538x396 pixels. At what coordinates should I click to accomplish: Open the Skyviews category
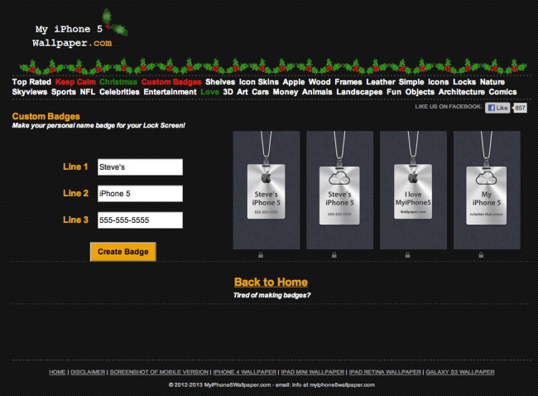[x=30, y=92]
